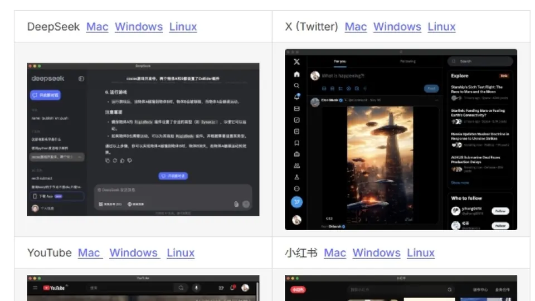
Task: Select the "DeepSeek" heading text
Action: pyautogui.click(x=53, y=27)
